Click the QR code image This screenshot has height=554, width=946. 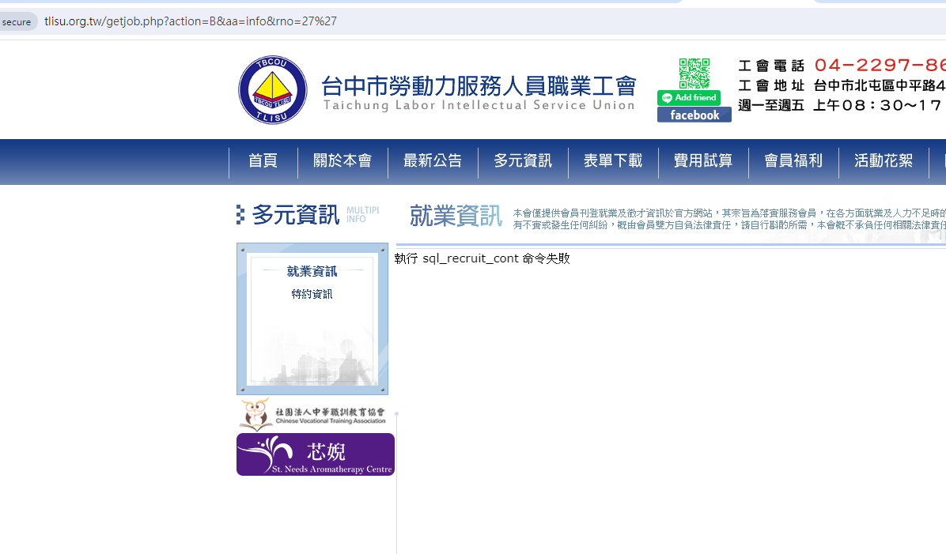694,73
